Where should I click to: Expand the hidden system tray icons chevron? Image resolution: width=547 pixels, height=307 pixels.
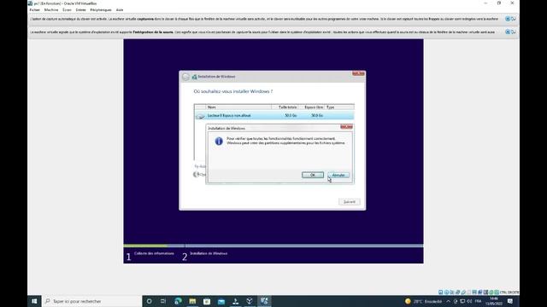pyautogui.click(x=448, y=301)
